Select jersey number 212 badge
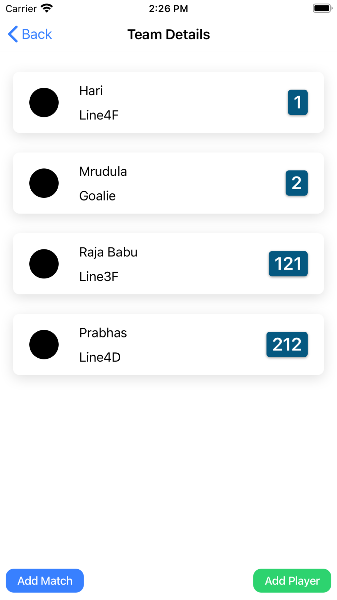 point(287,344)
